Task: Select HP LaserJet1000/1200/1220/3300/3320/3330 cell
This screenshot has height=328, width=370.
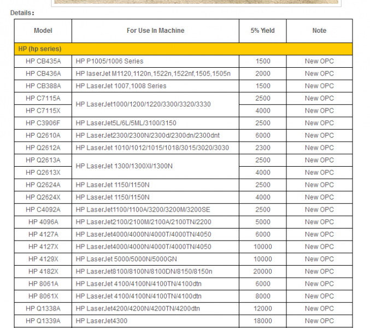Action: click(x=155, y=104)
